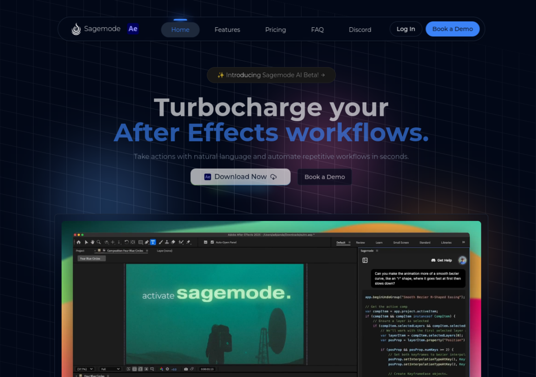Screen dimensions: 536x377
Task: Click the composition preview image
Action: pyautogui.click(x=215, y=313)
